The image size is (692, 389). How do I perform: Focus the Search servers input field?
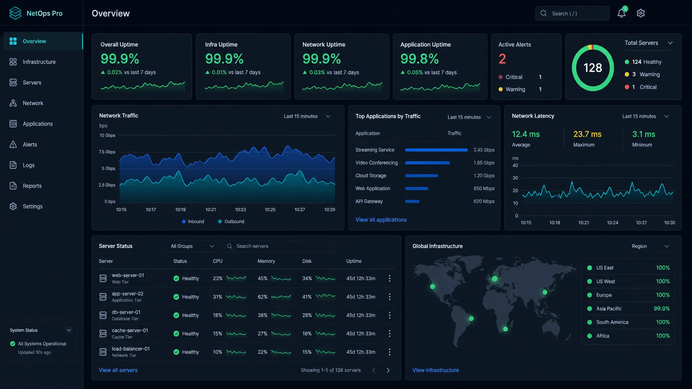(279, 246)
